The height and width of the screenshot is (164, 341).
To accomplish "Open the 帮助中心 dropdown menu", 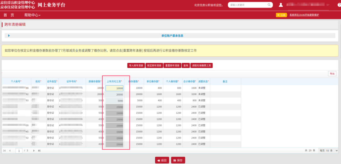I will pos(32,15).
